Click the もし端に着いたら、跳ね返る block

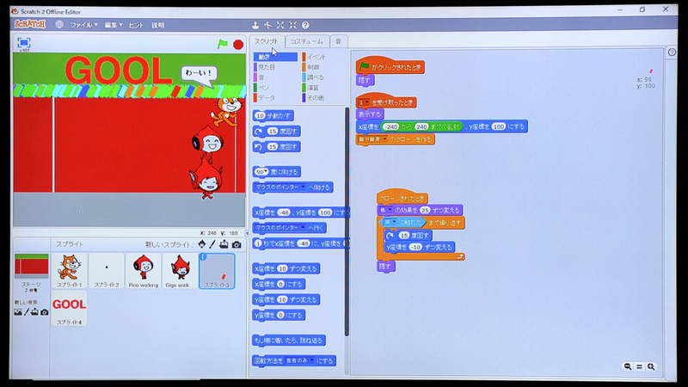pyautogui.click(x=289, y=340)
